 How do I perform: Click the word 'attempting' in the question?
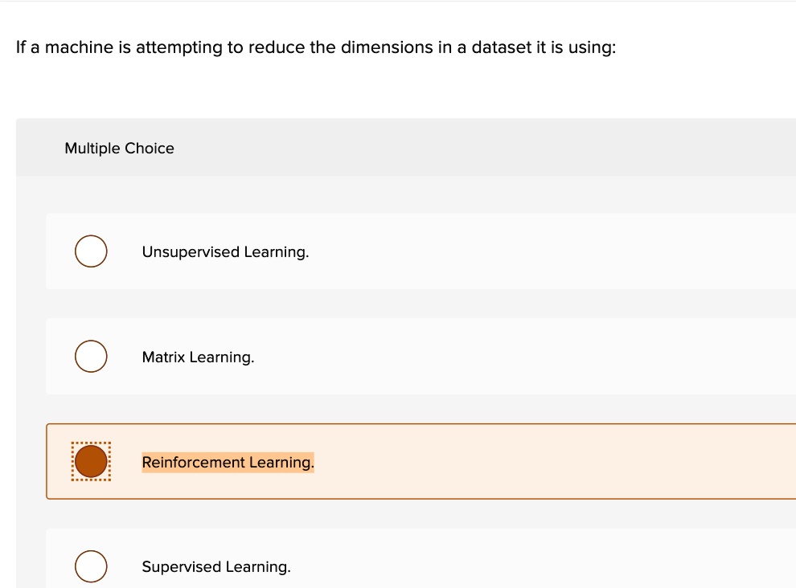(x=178, y=48)
